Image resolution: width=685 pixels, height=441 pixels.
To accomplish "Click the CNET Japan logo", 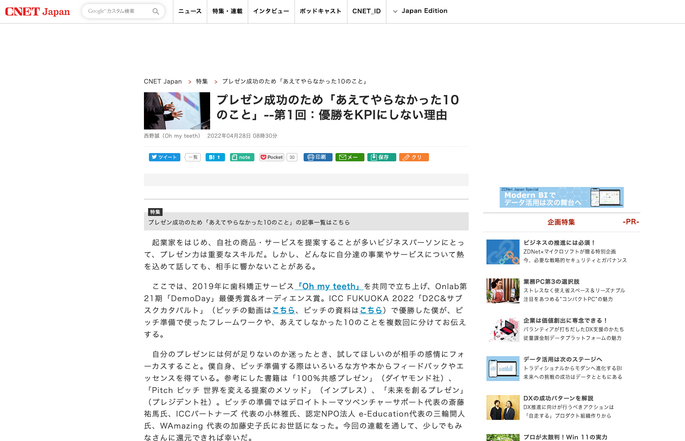I will point(37,11).
